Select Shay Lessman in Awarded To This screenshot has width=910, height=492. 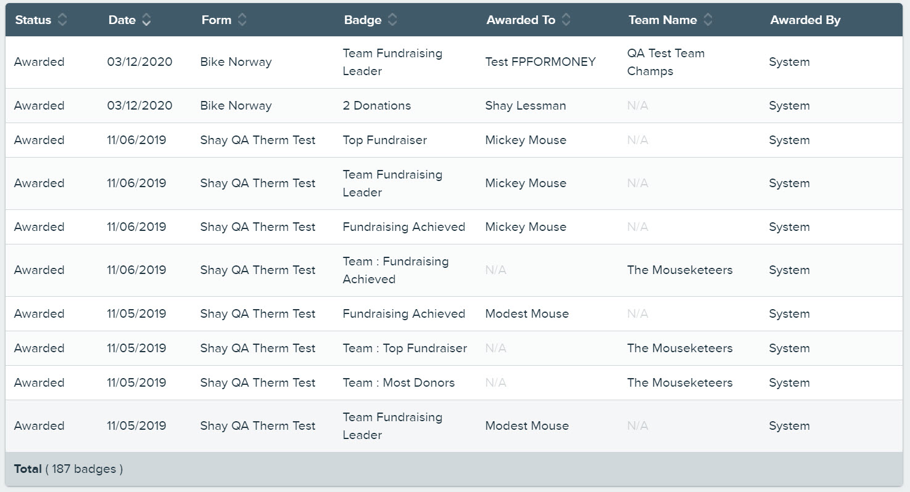526,105
